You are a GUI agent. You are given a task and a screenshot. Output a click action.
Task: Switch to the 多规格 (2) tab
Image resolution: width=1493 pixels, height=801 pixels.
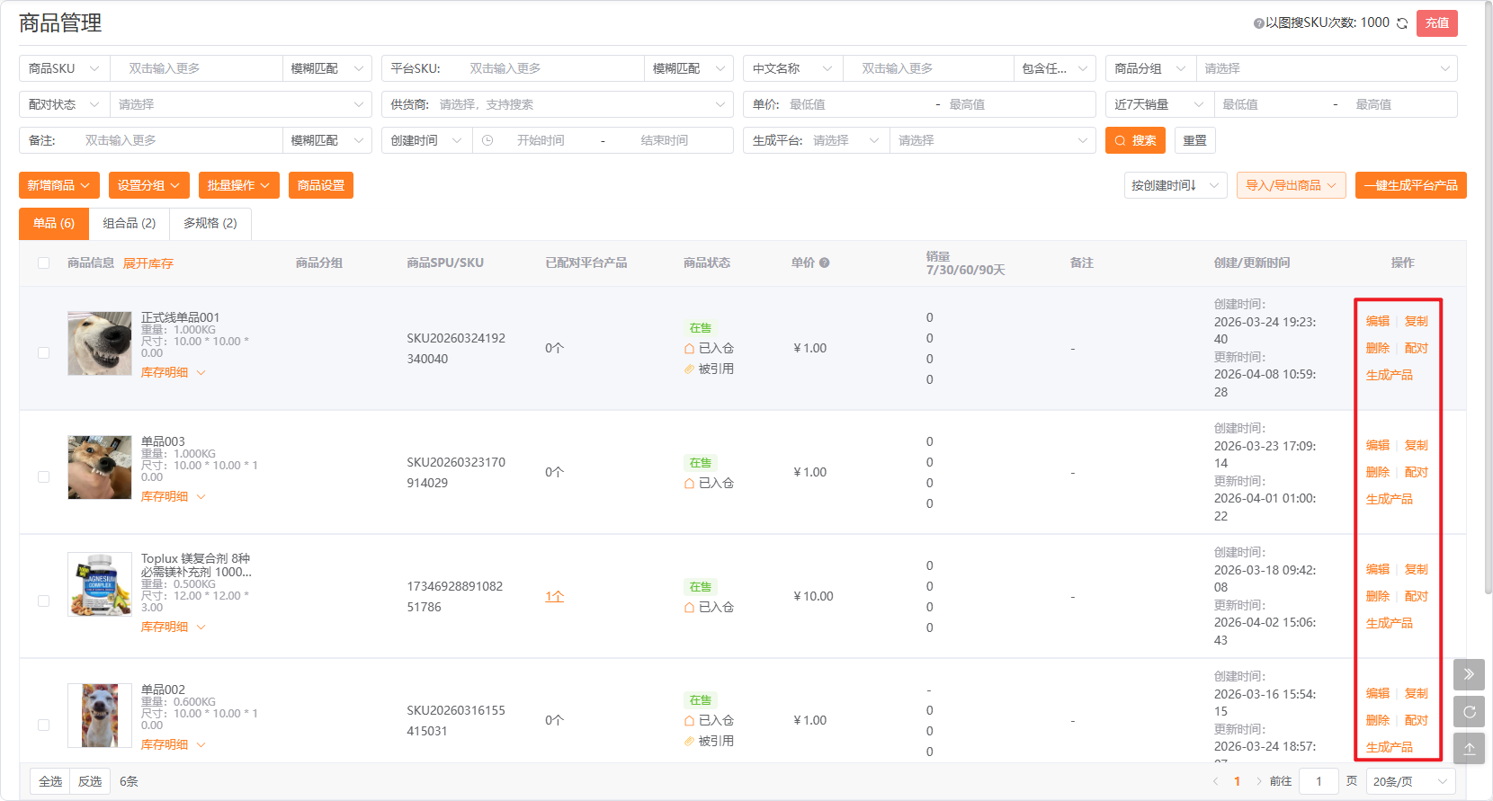(x=210, y=223)
